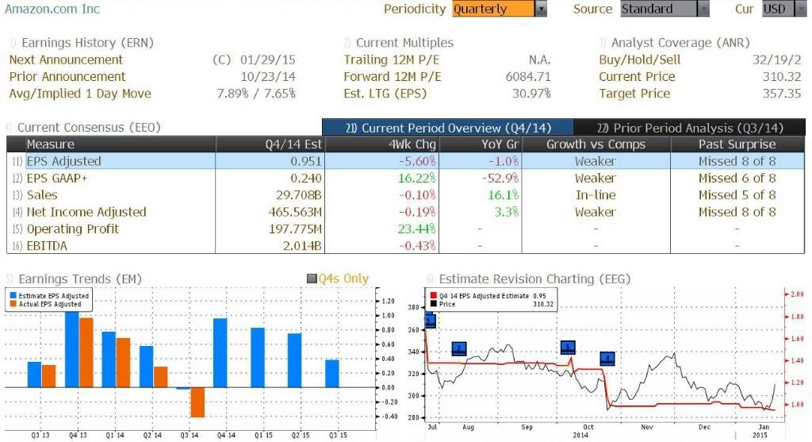This screenshot has height=442, width=812.
Task: Select the Sales measure row
Action: [405, 195]
